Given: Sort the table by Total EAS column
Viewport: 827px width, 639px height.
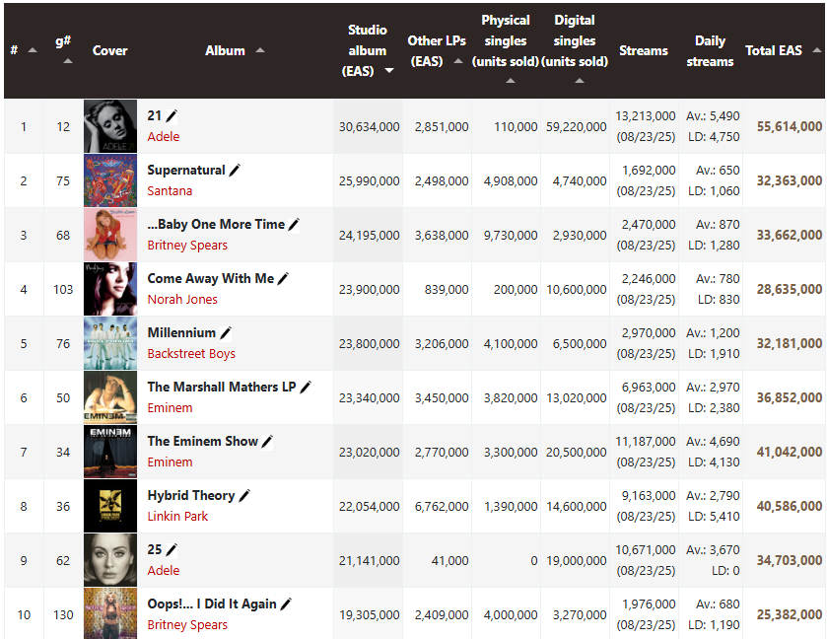Looking at the screenshot, I should click(817, 50).
